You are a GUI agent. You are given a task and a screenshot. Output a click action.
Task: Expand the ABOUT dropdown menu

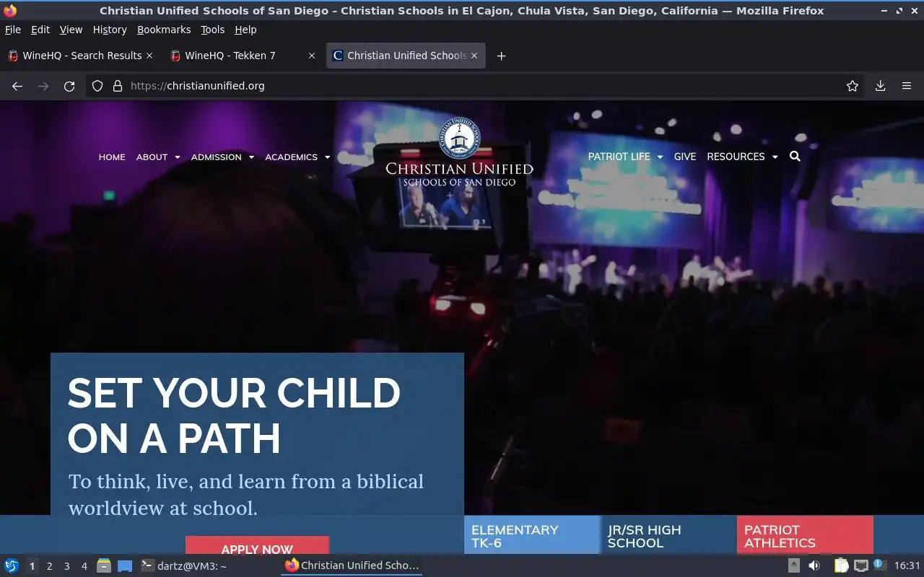click(x=158, y=157)
